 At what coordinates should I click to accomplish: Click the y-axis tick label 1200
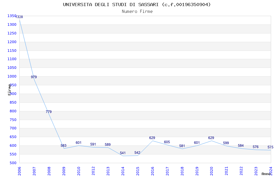pos(12,42)
